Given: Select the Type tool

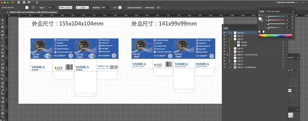Looking at the screenshot, I should point(2,38).
